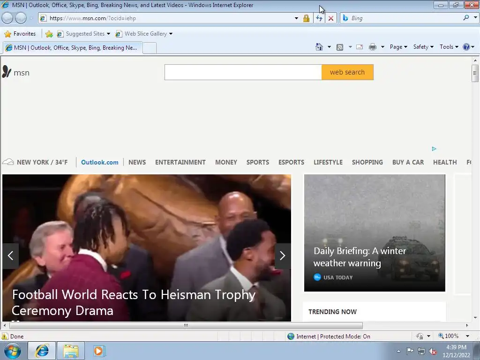The height and width of the screenshot is (360, 480).
Task: Click the RSS Feeds icon
Action: pos(339,47)
